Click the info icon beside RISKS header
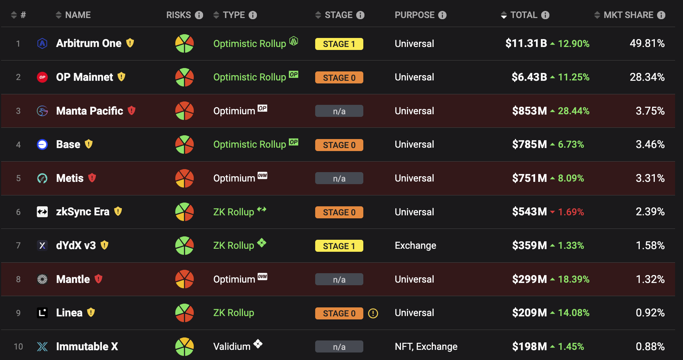This screenshot has height=360, width=683. [199, 15]
